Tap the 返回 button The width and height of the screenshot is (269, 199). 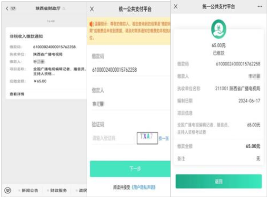coord(219,181)
